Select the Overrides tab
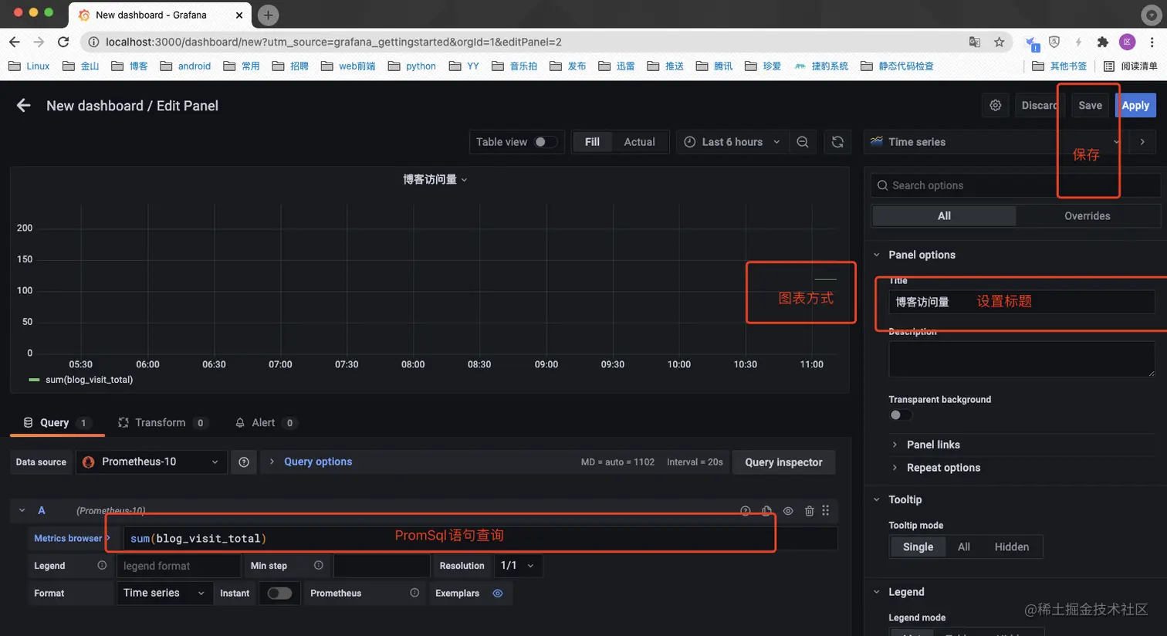The image size is (1167, 636). click(1088, 216)
